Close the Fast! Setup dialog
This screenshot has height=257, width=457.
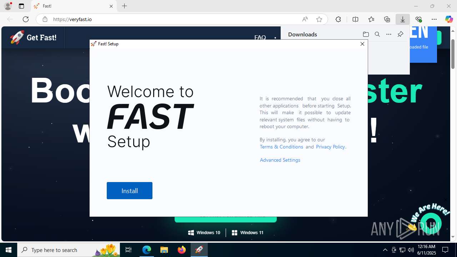click(362, 44)
